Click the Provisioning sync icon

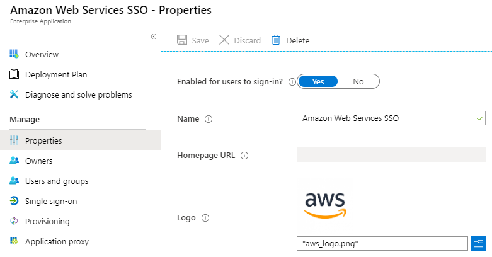coord(14,221)
